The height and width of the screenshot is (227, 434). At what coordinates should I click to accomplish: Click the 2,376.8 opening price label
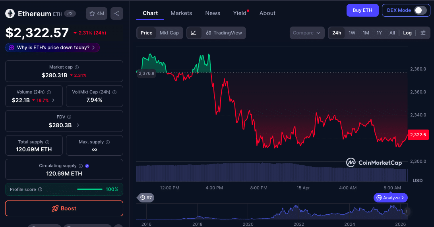[x=146, y=73]
